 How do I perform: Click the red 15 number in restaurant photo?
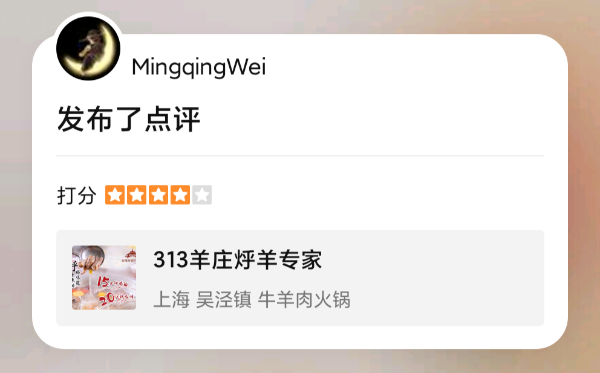point(103,282)
